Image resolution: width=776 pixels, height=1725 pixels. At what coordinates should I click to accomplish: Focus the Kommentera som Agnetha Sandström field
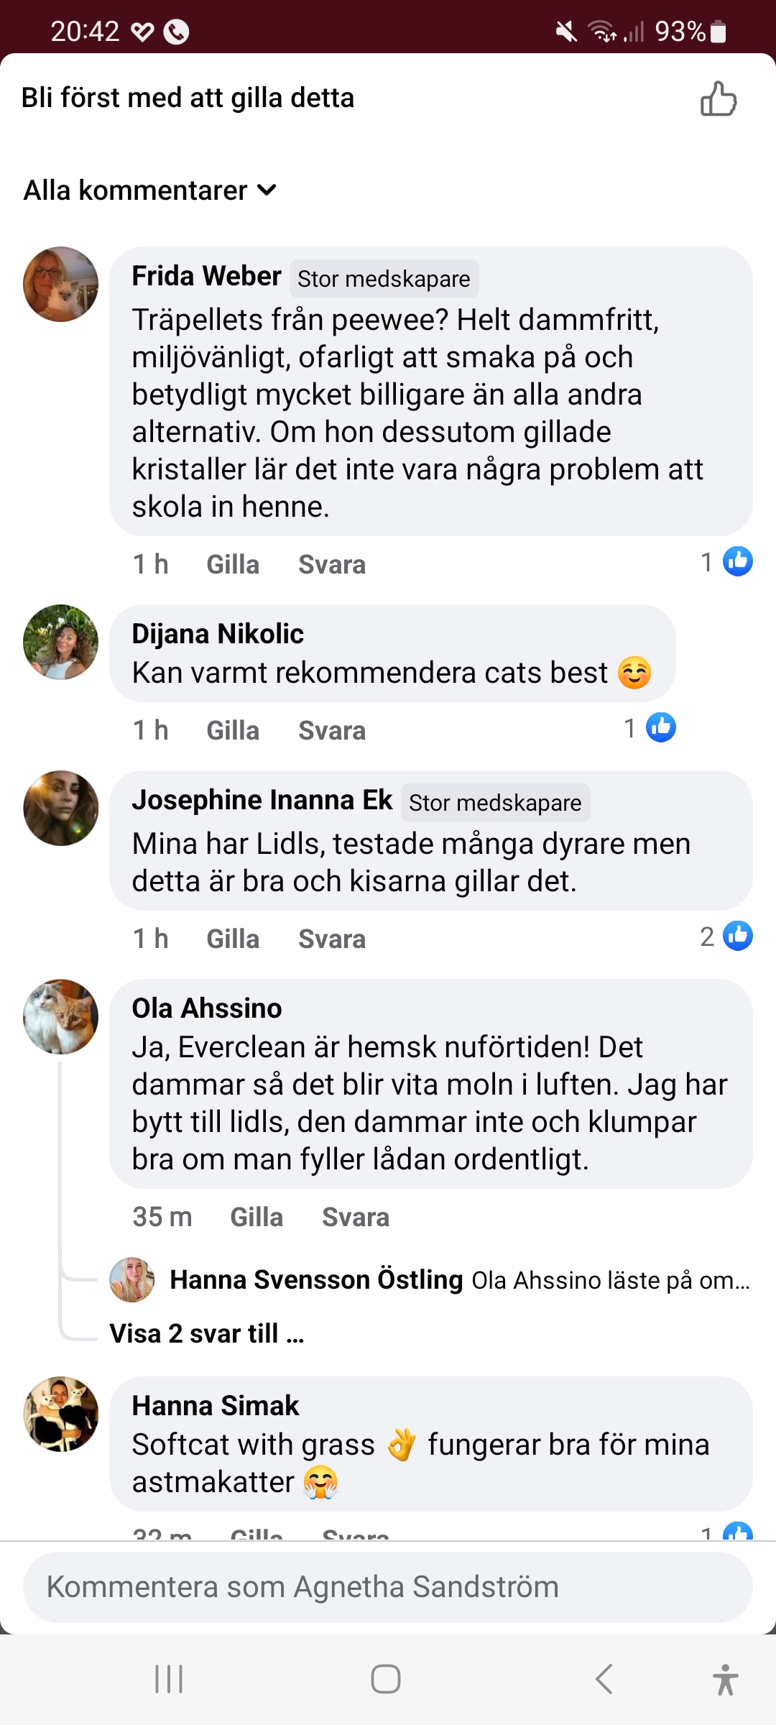pos(388,1587)
